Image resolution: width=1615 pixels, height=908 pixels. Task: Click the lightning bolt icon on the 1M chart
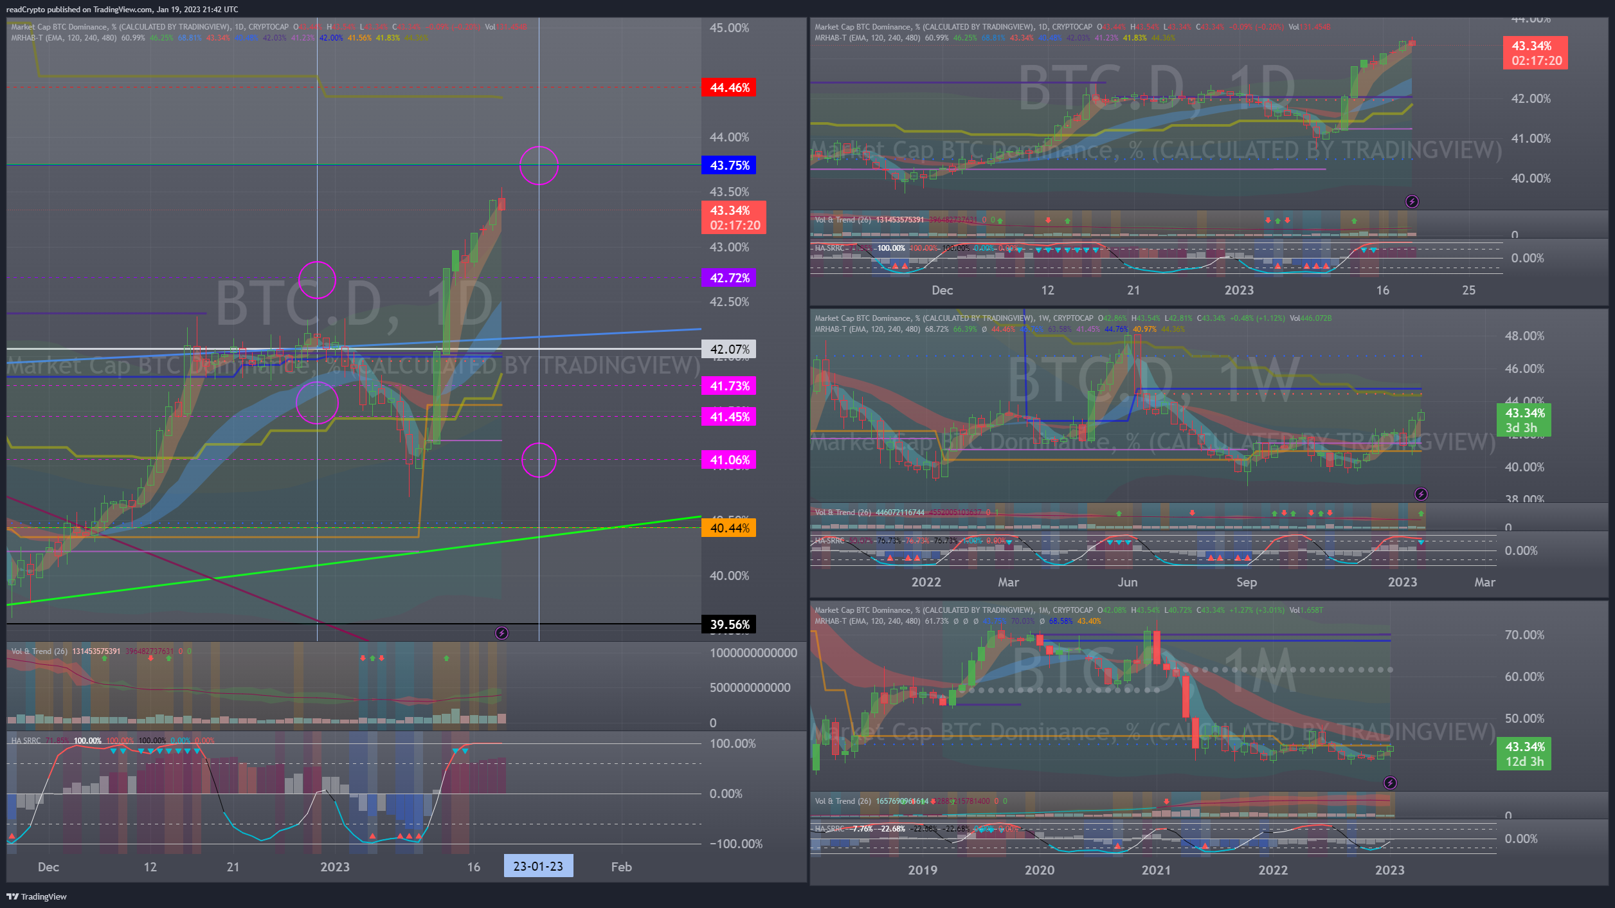pyautogui.click(x=1390, y=783)
